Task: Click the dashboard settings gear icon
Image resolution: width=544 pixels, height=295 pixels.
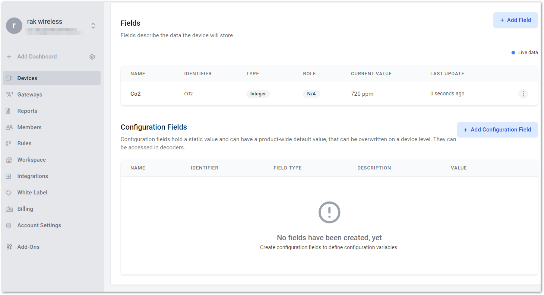Action: 92,57
